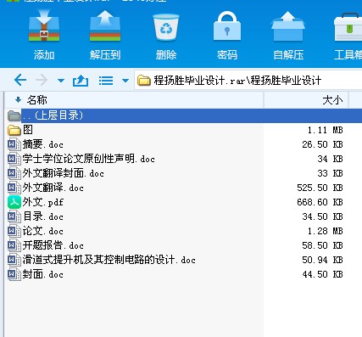362x337 pixels.
Task: Click the Word icon of 摘要.doc
Action: point(14,144)
